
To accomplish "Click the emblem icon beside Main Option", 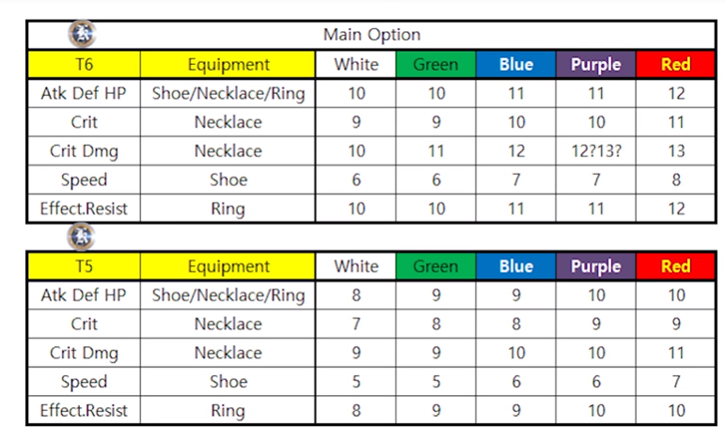I will (82, 34).
